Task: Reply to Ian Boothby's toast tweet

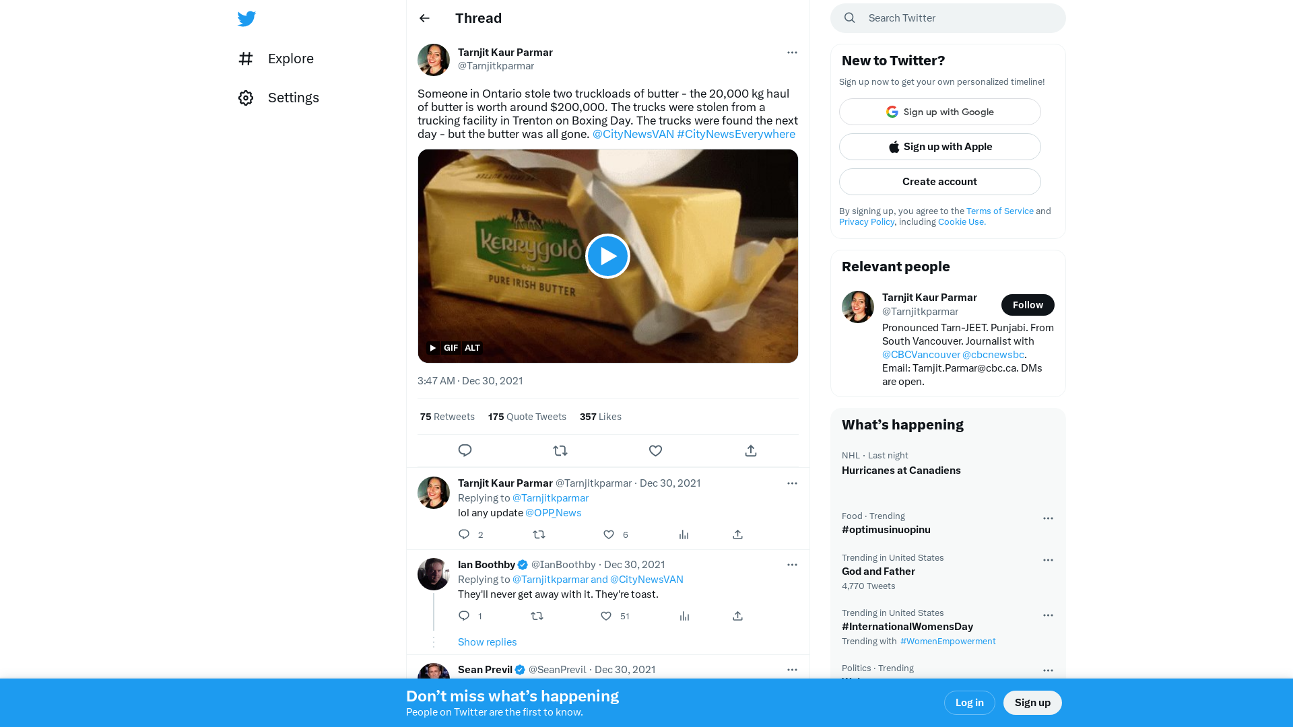Action: (x=464, y=616)
